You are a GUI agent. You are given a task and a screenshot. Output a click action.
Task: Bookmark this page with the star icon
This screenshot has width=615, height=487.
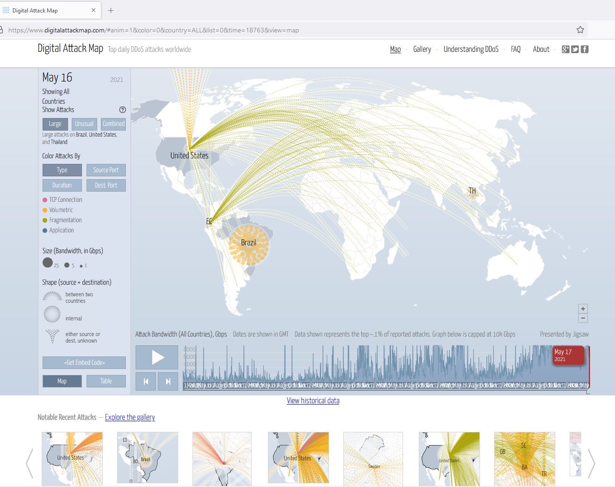(x=580, y=30)
